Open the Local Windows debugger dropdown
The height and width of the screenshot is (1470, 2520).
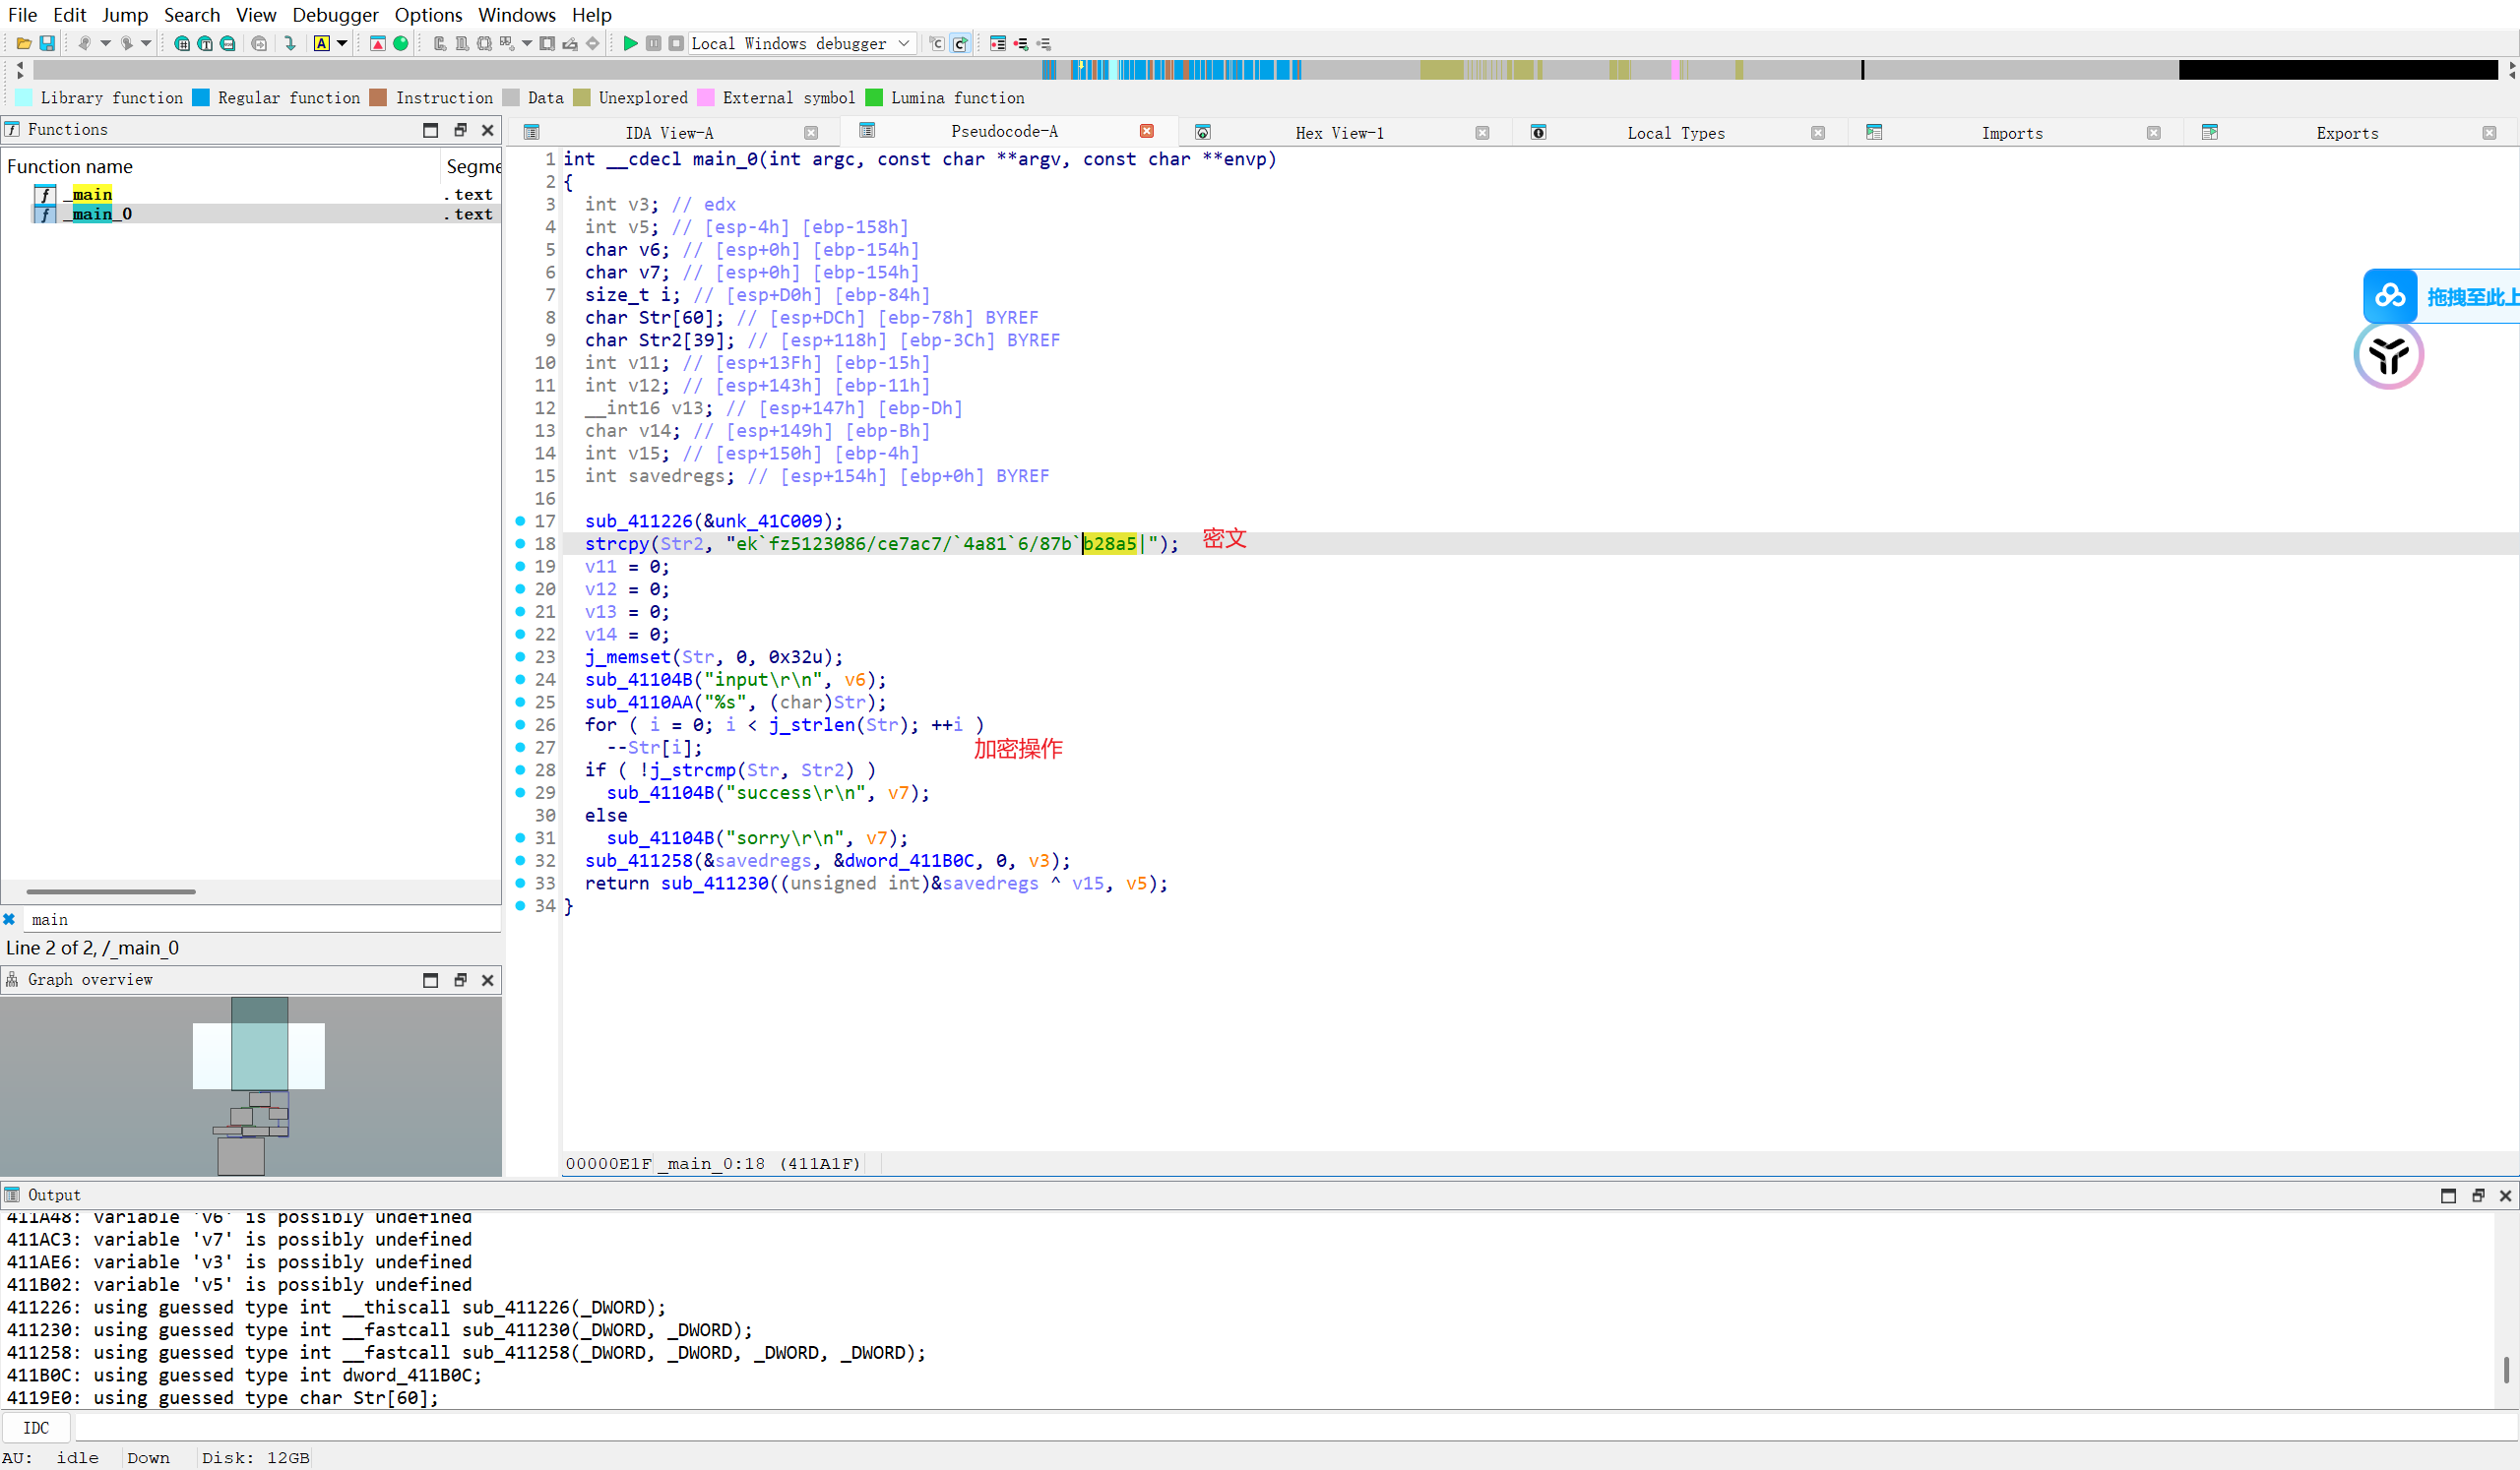click(903, 43)
